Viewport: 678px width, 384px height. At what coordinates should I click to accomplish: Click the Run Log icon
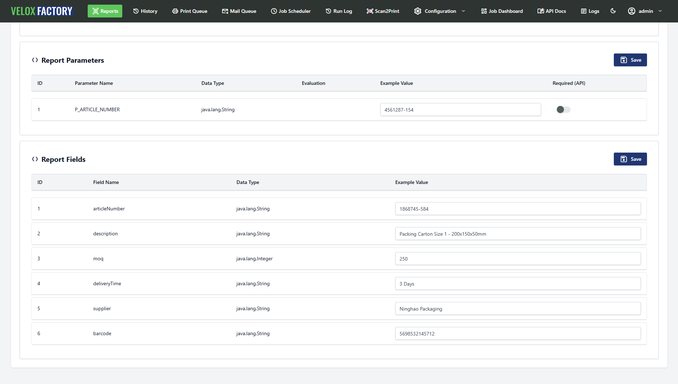point(328,11)
